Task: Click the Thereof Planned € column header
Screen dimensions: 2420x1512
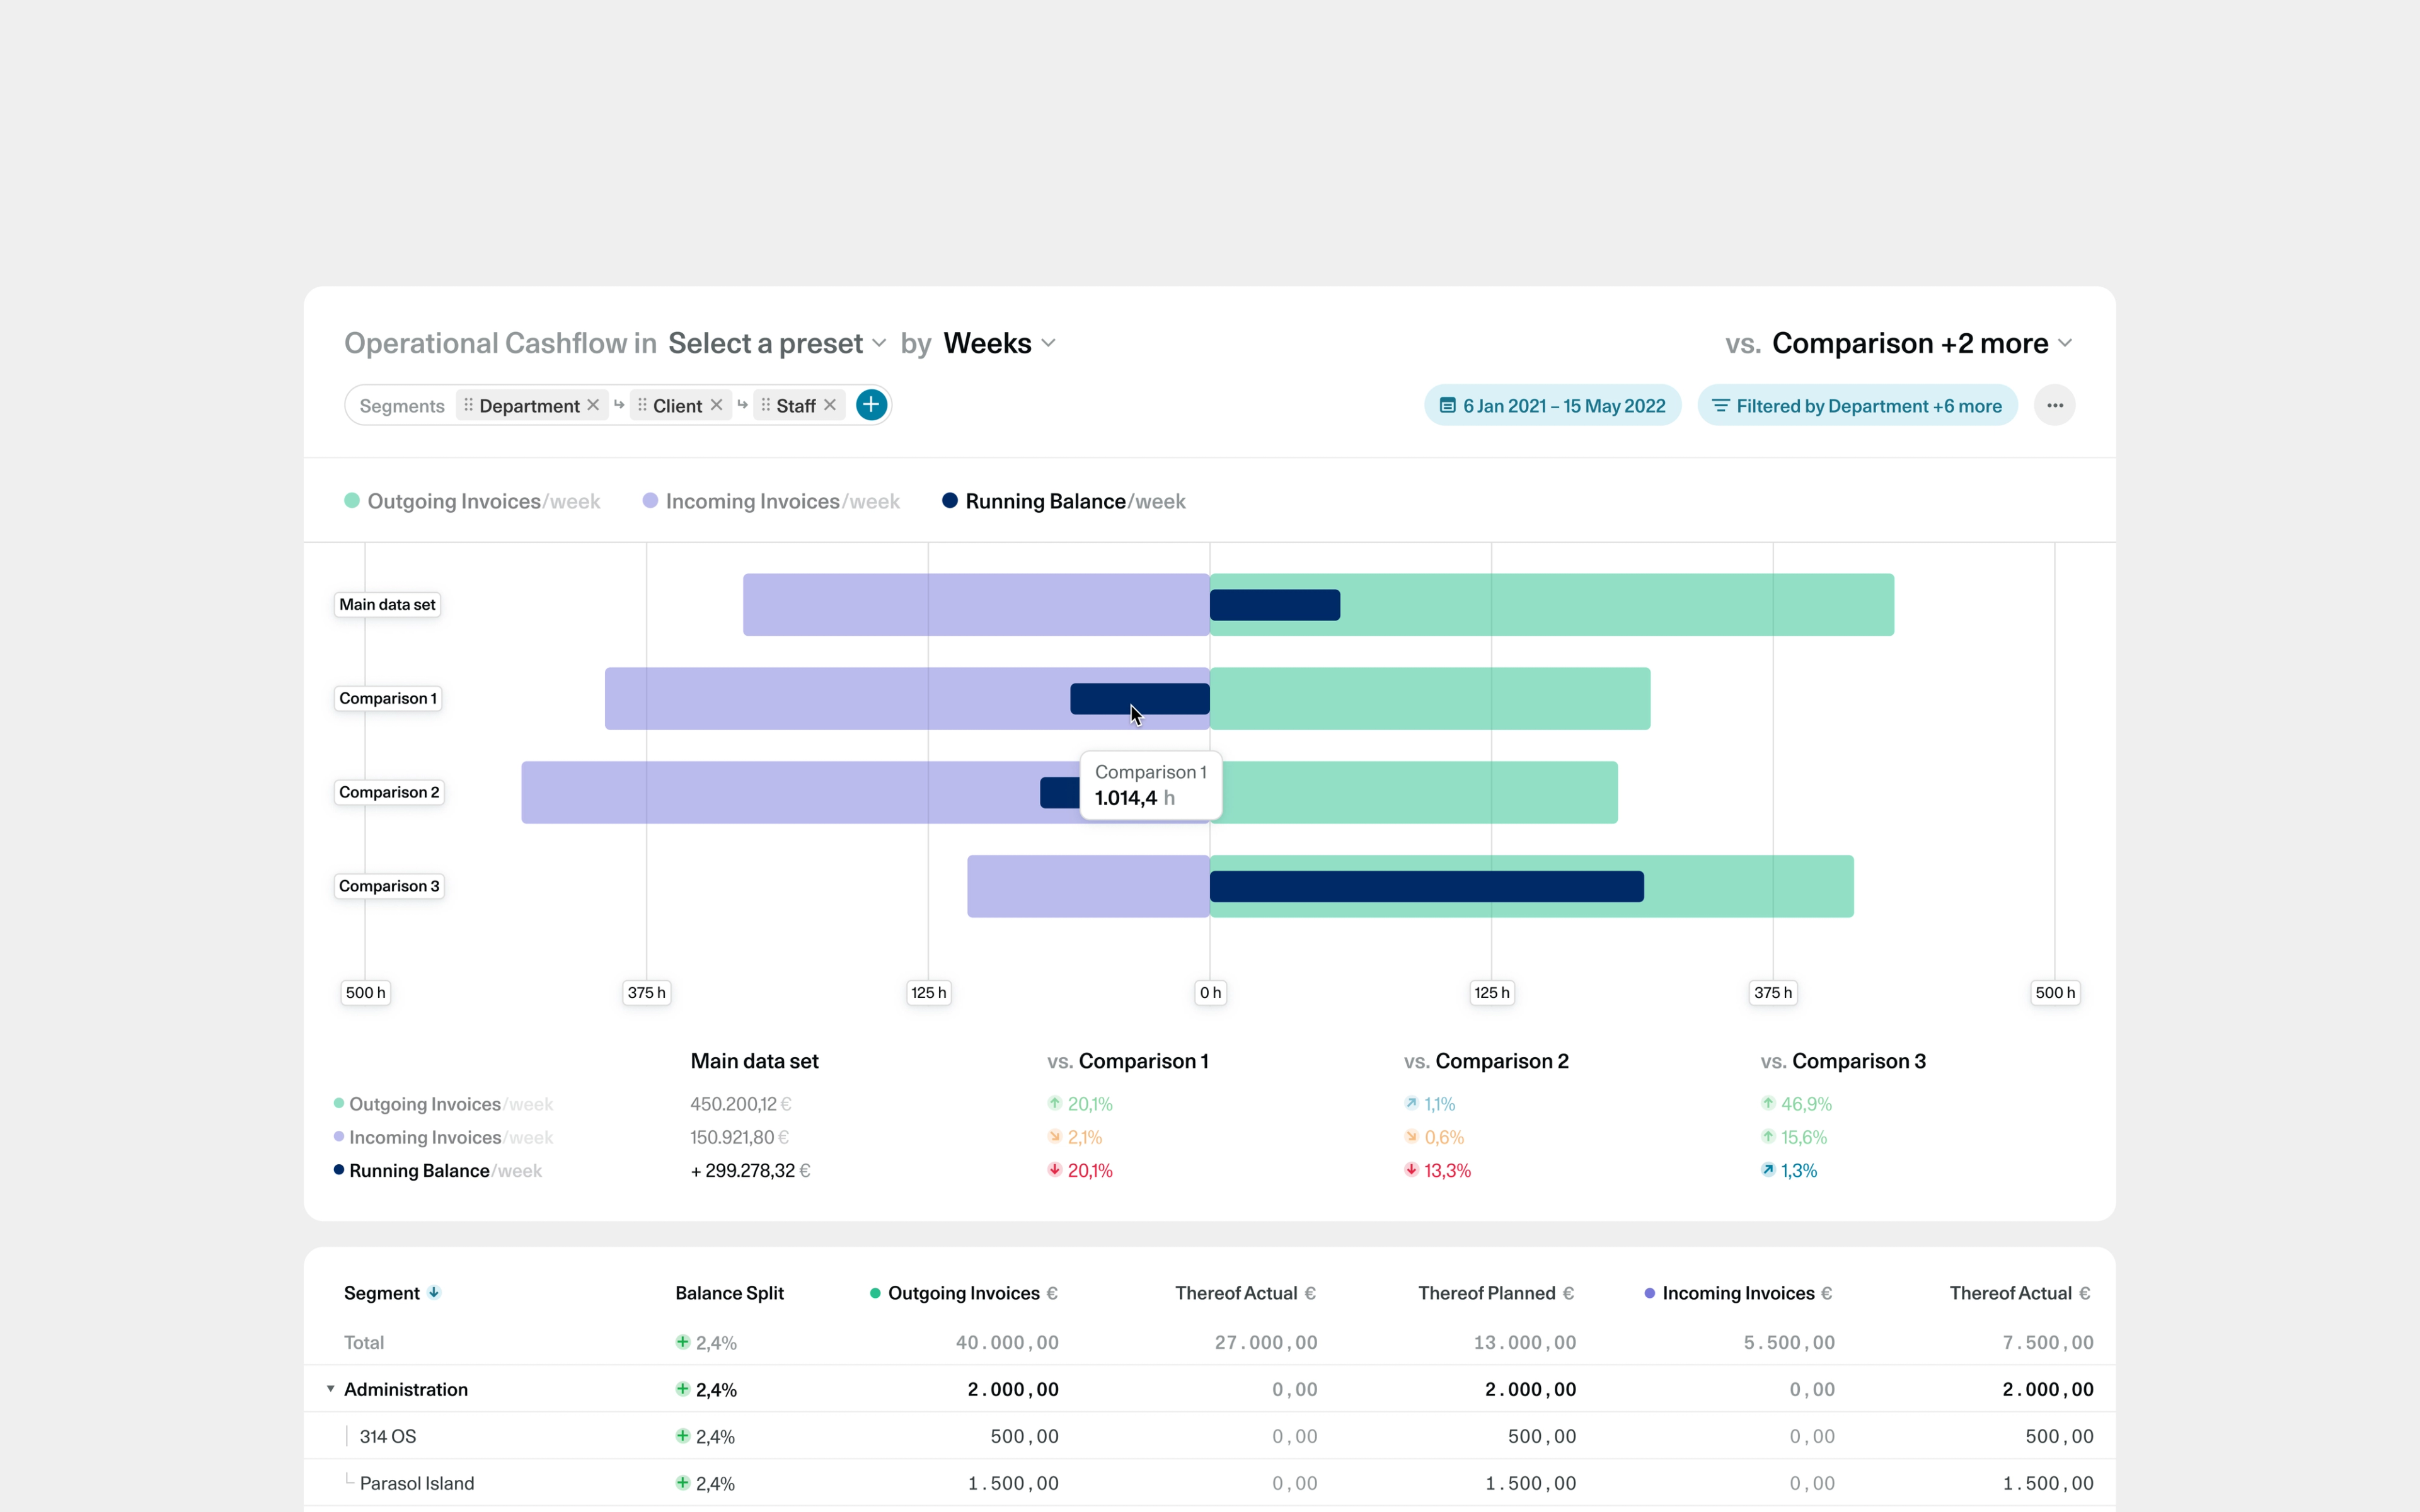Action: coord(1496,1293)
